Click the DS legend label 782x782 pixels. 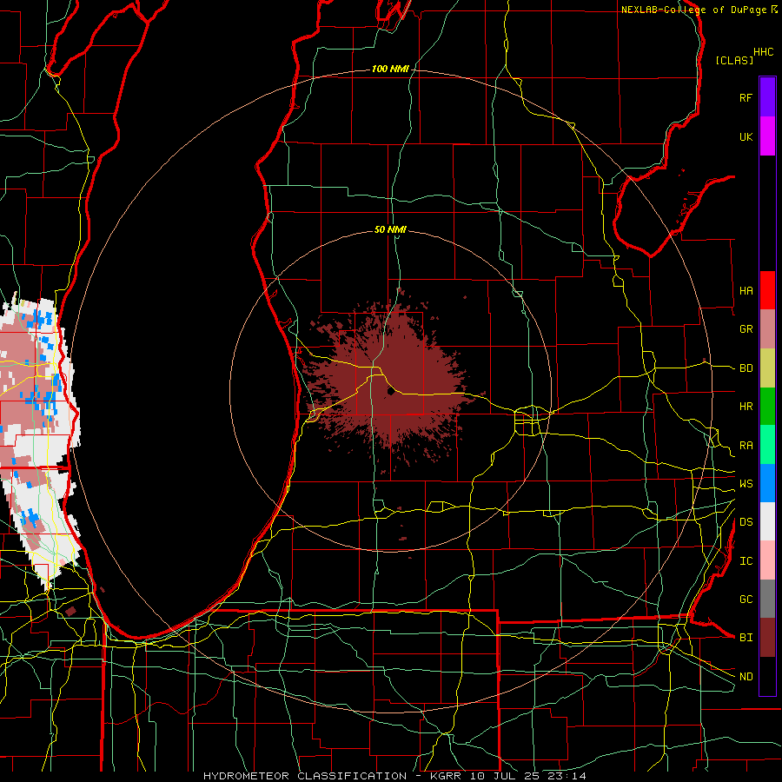(746, 521)
